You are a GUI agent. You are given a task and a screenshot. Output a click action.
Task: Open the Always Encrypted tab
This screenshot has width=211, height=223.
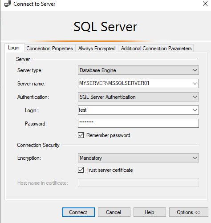point(97,49)
